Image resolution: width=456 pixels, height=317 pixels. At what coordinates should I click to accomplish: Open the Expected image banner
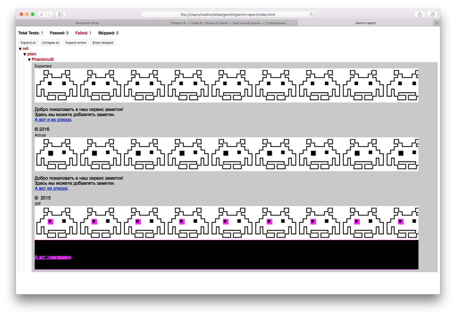[x=227, y=85]
